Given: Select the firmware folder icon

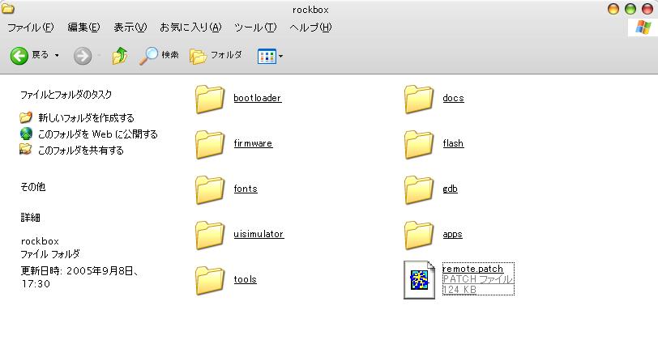Looking at the screenshot, I should [x=209, y=144].
